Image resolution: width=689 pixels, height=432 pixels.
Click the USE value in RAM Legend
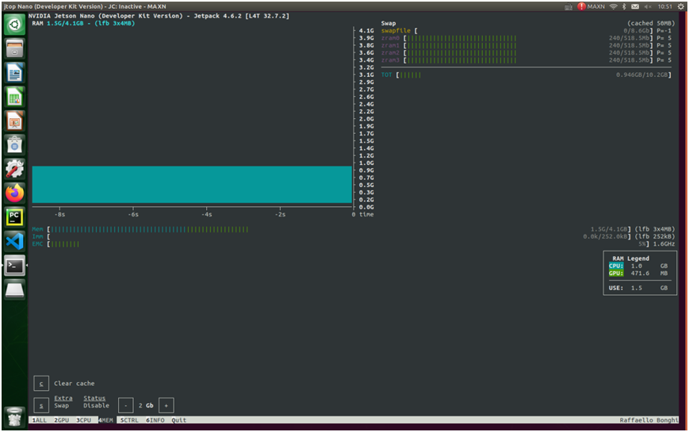pos(638,288)
